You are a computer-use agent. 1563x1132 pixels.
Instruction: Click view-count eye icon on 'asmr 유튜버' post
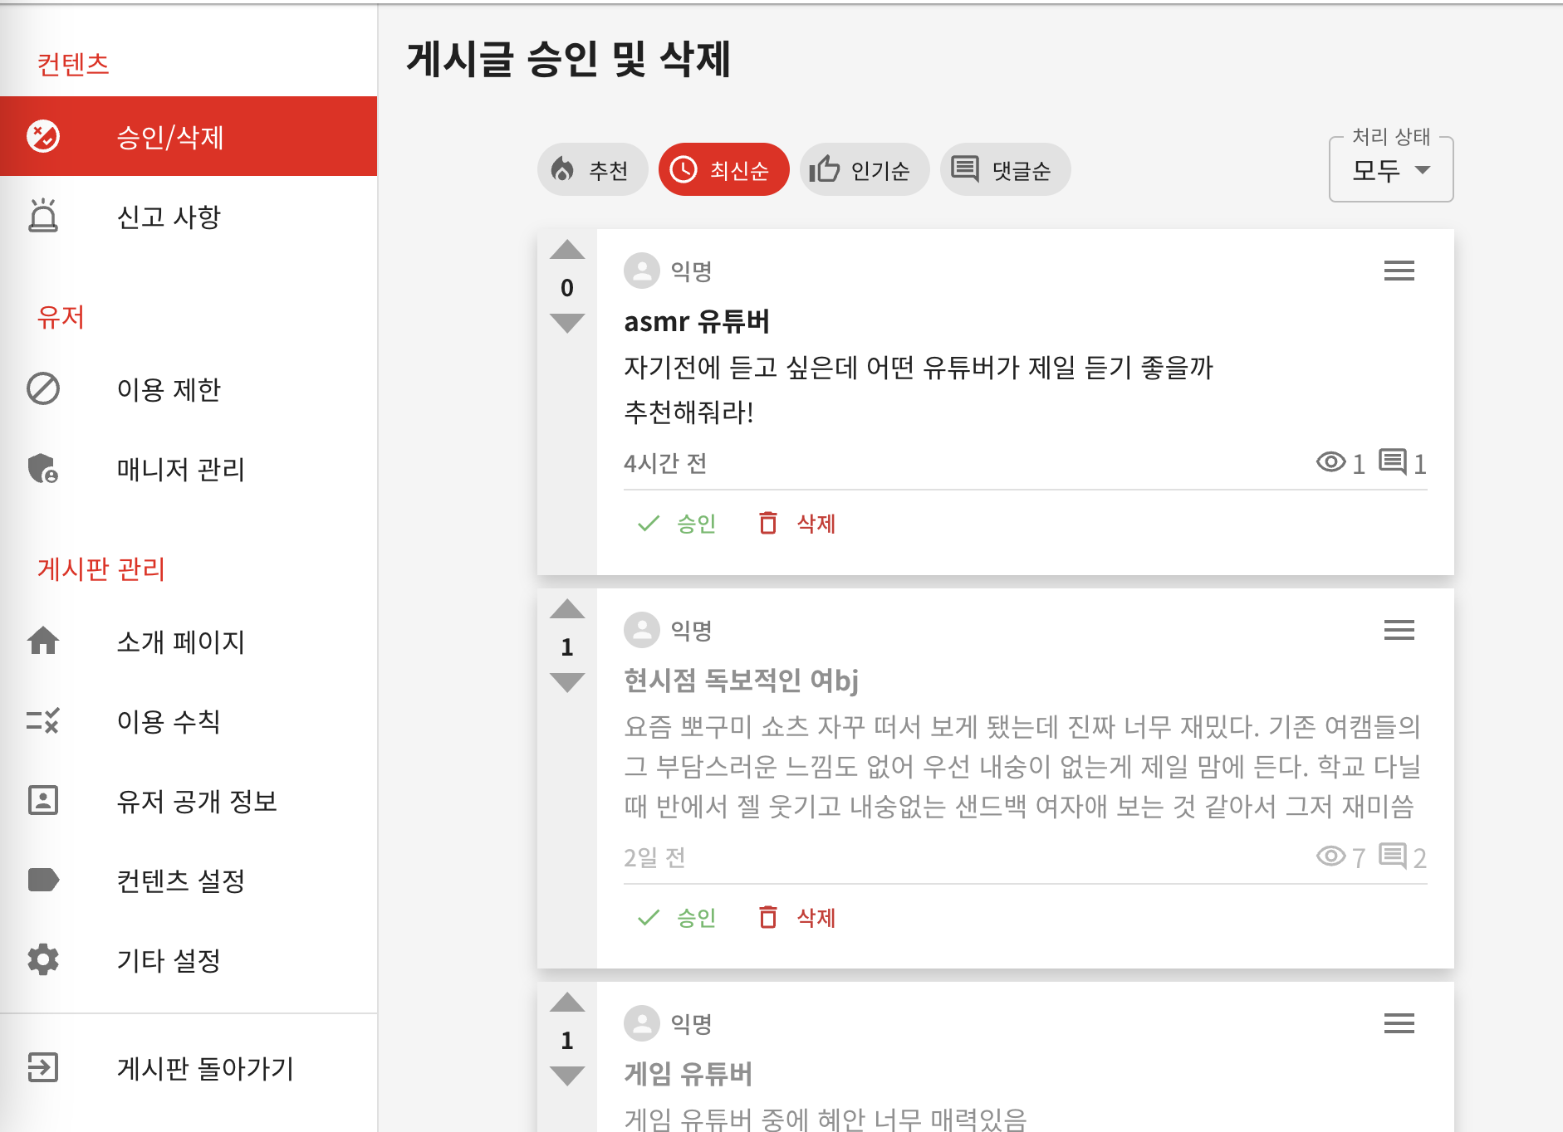point(1331,462)
